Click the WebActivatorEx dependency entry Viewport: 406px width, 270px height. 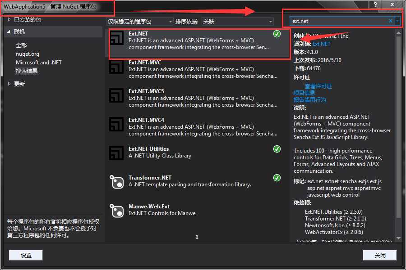(x=334, y=232)
